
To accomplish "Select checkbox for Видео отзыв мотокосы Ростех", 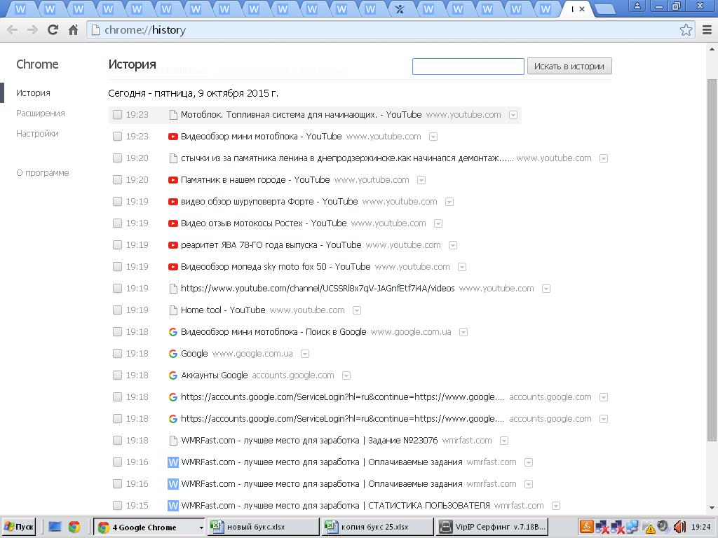I will tap(118, 223).
